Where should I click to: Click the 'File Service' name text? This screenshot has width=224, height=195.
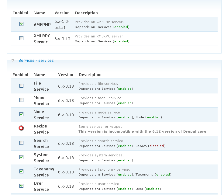pyautogui.click(x=41, y=86)
